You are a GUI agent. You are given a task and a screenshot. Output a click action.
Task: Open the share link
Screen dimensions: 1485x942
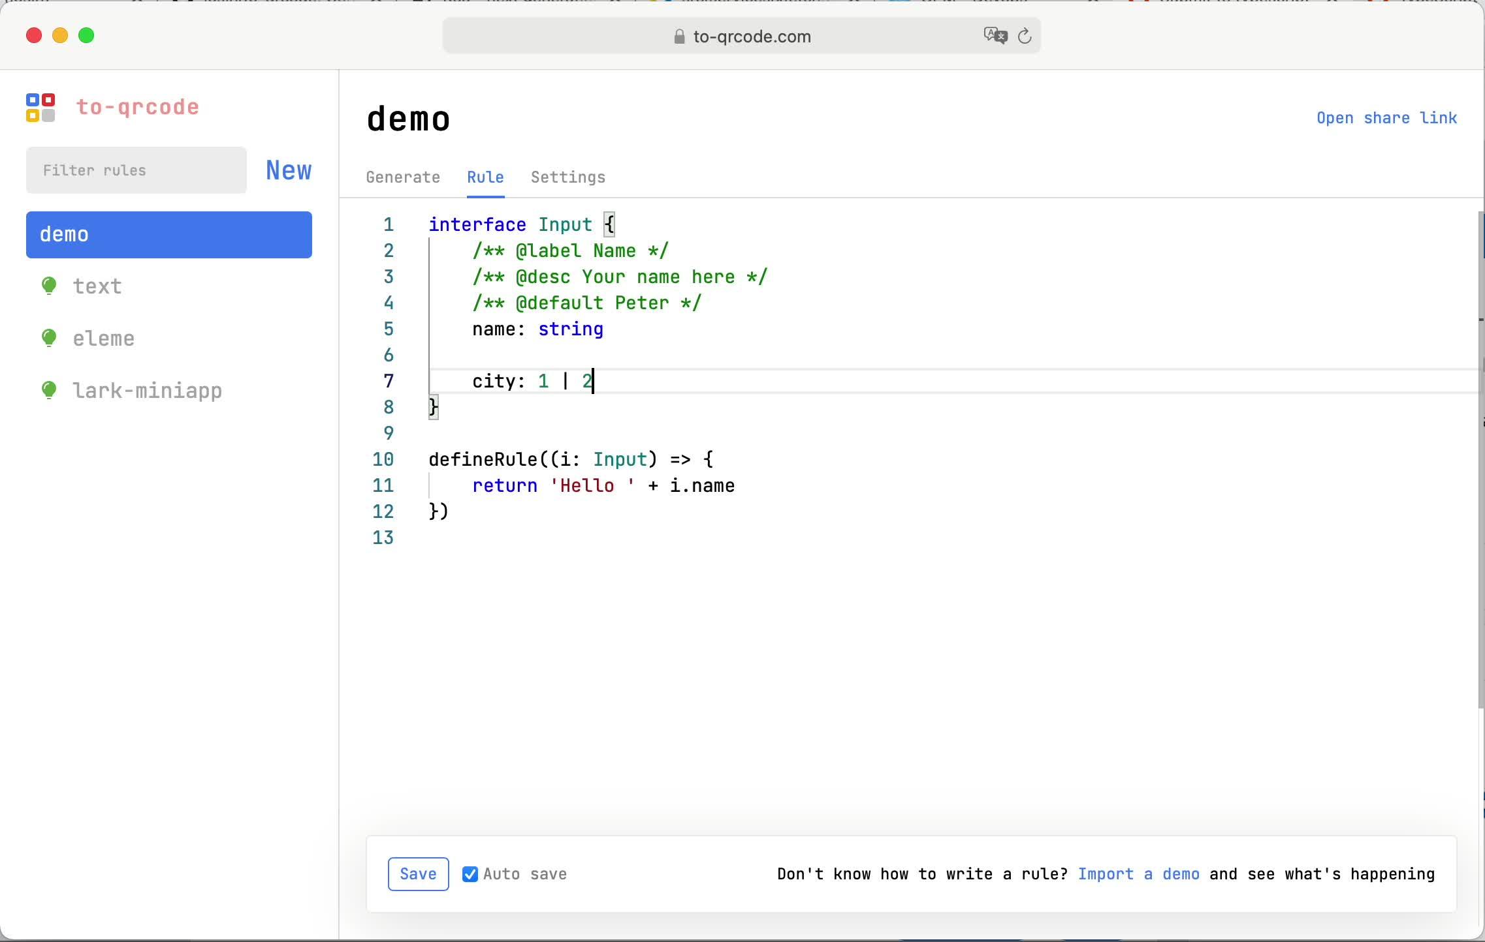pyautogui.click(x=1386, y=118)
